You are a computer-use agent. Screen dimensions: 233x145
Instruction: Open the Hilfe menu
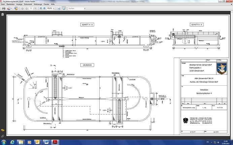point(53,4)
